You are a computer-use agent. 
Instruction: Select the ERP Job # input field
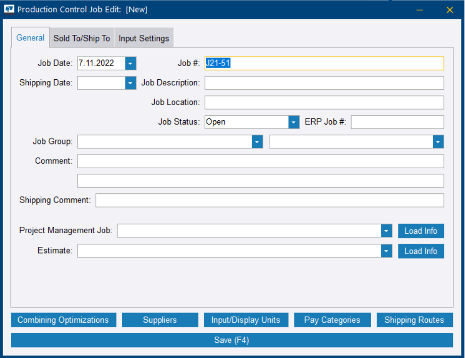click(x=397, y=122)
